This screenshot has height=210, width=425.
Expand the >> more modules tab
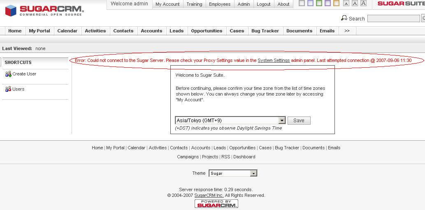(347, 31)
